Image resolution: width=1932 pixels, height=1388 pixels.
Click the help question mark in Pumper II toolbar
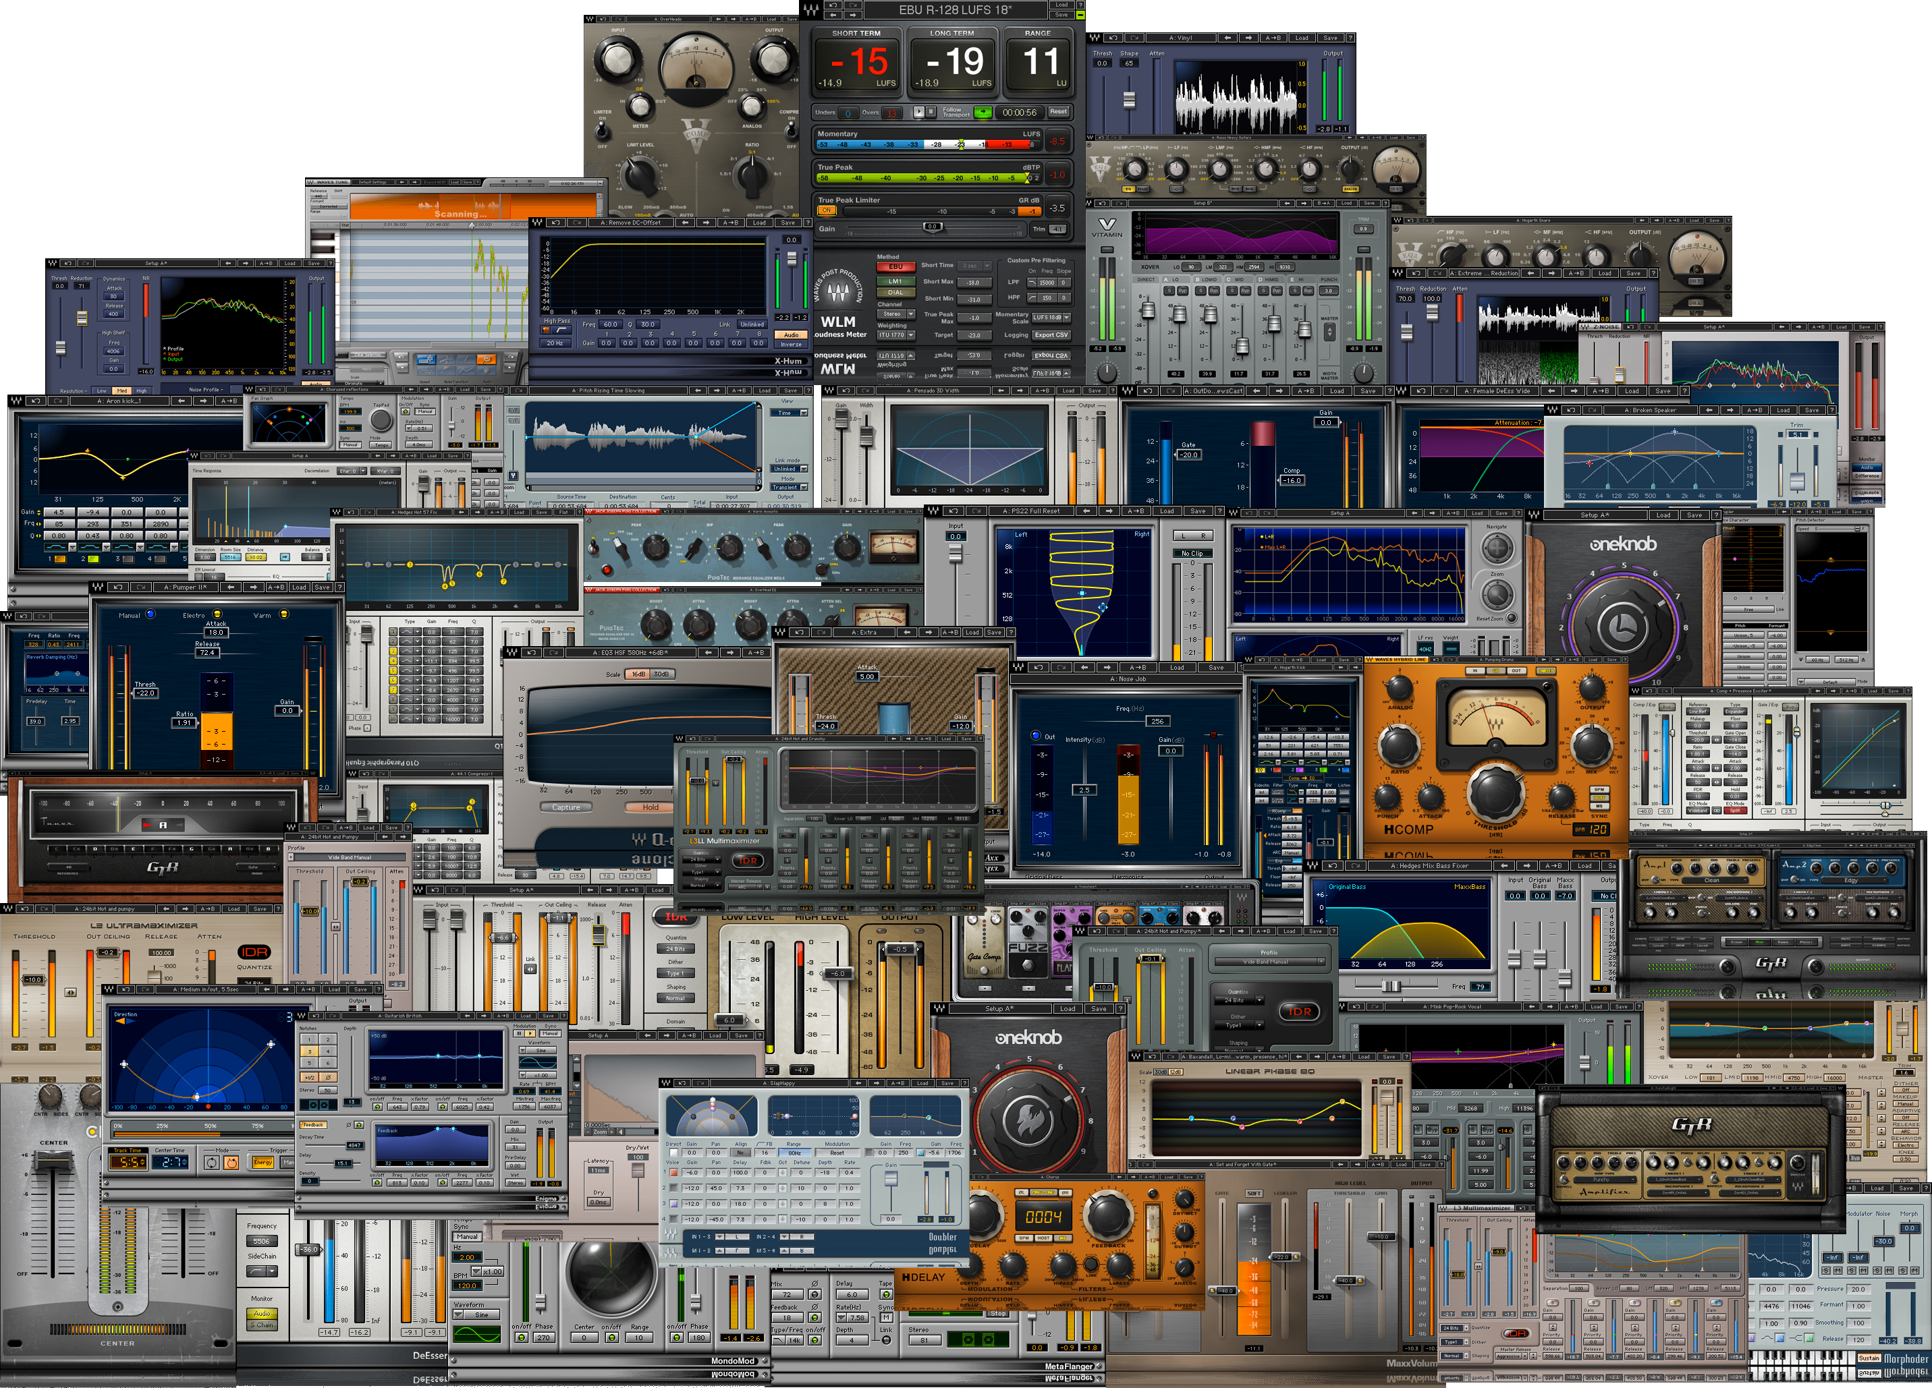[340, 587]
